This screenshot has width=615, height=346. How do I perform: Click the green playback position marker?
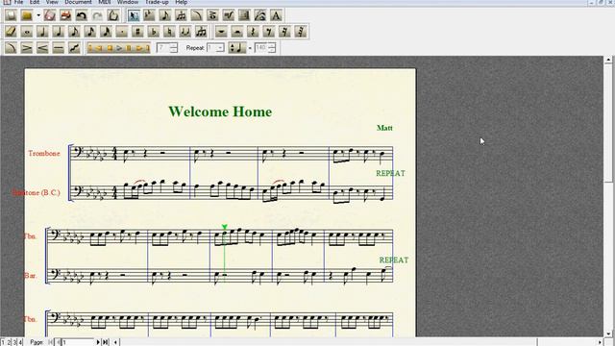224,227
